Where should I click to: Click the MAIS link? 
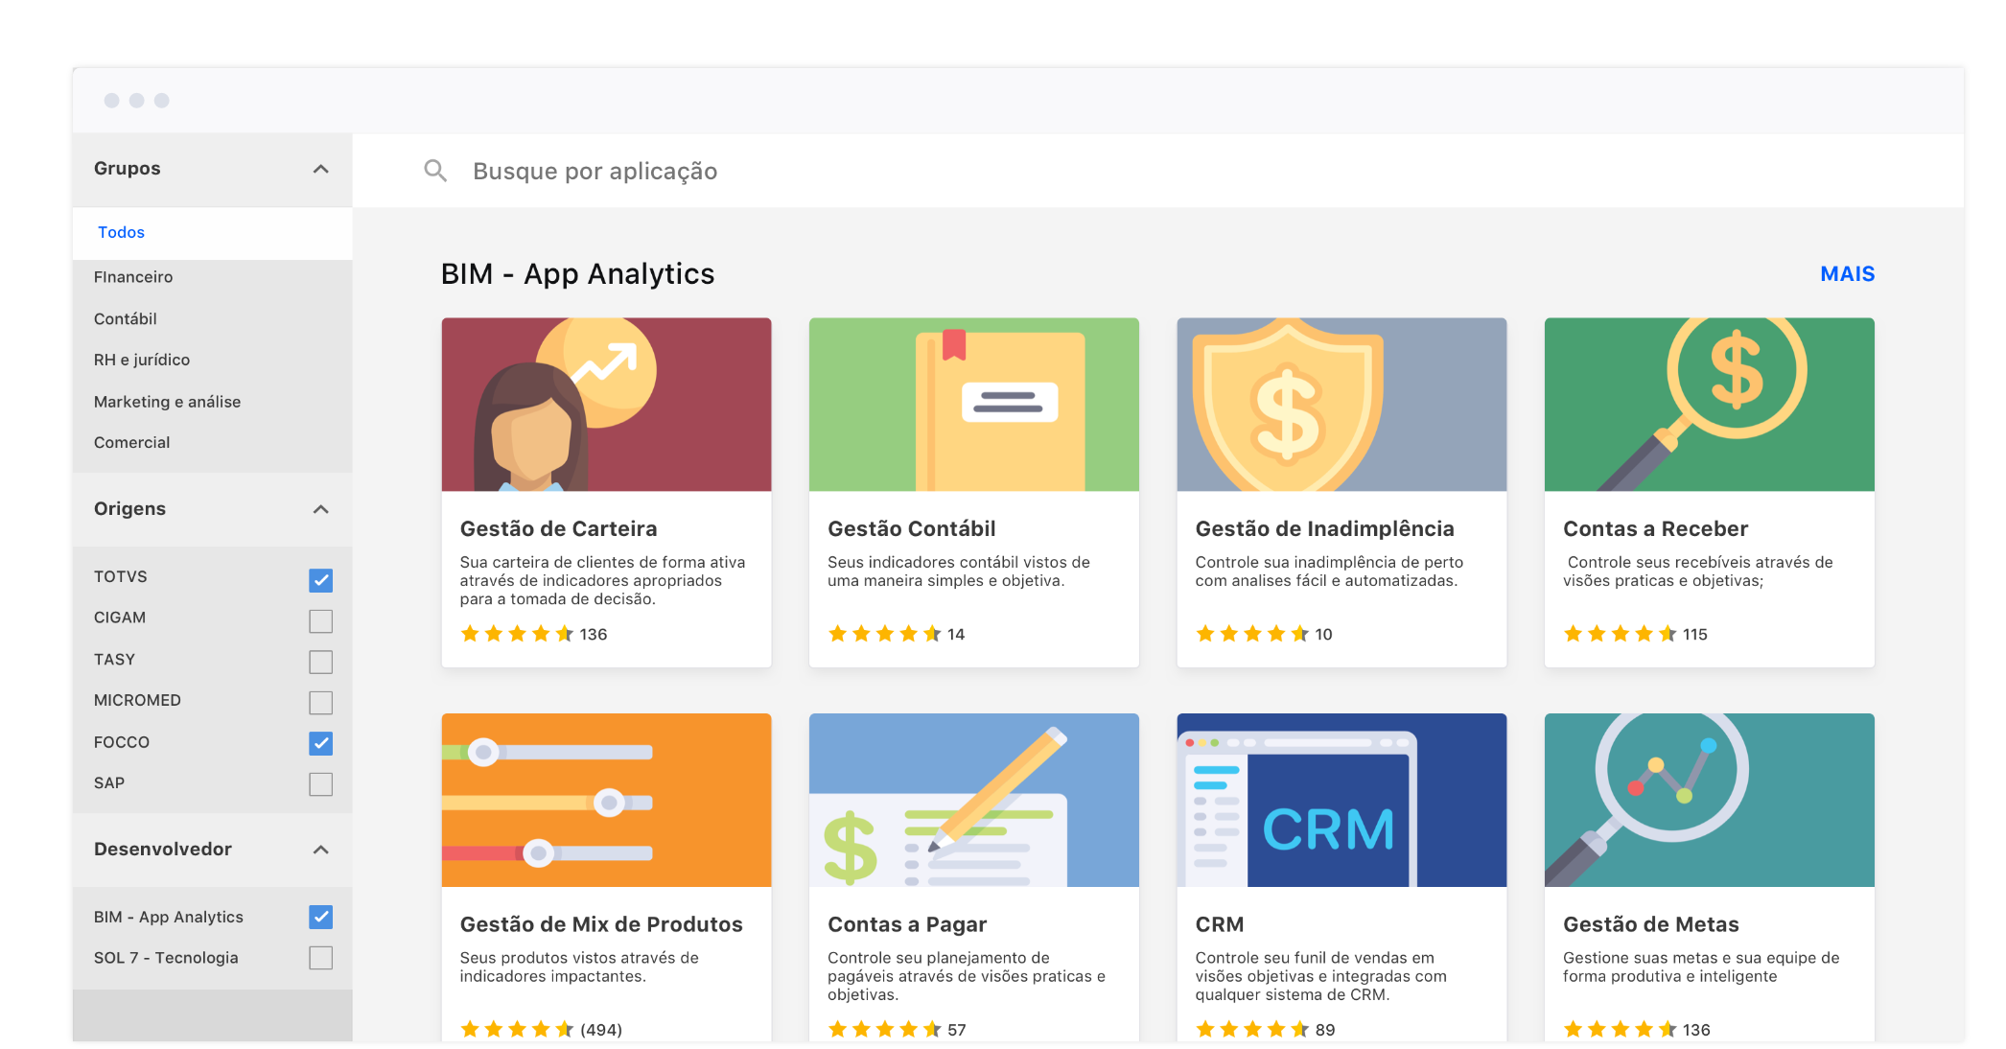1847,274
